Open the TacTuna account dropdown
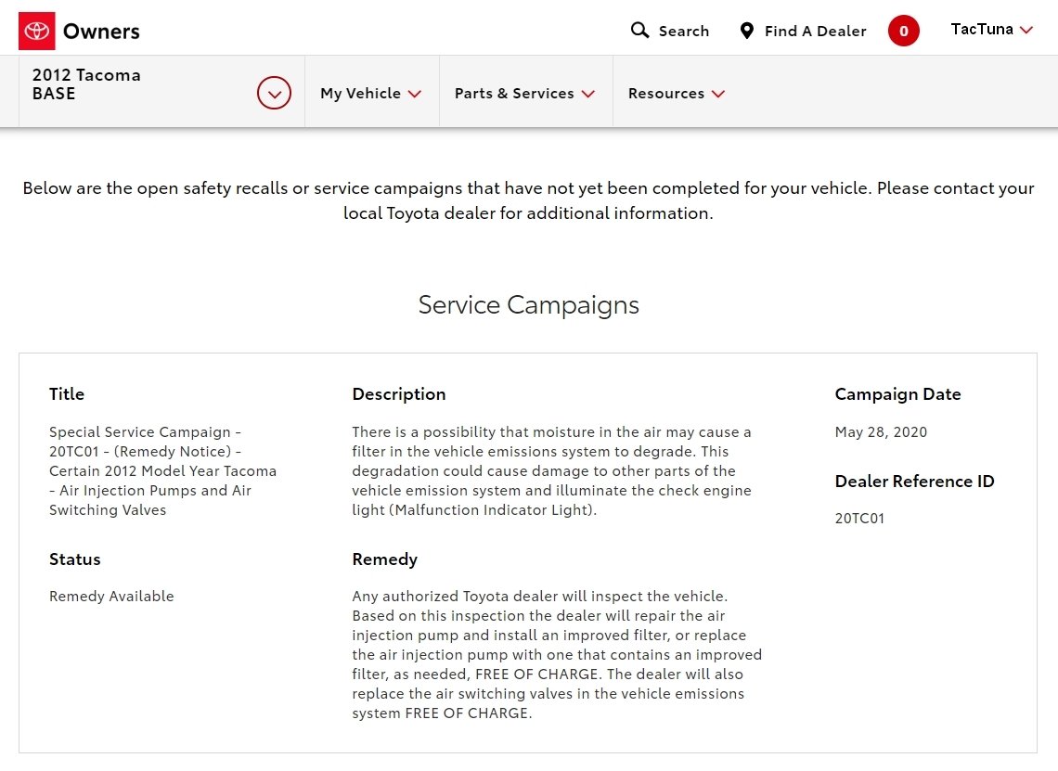The height and width of the screenshot is (771, 1058). 991,30
